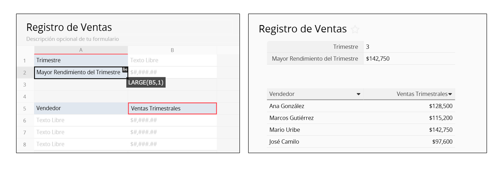
Task: Click the form description placeholder text
Action: click(73, 39)
